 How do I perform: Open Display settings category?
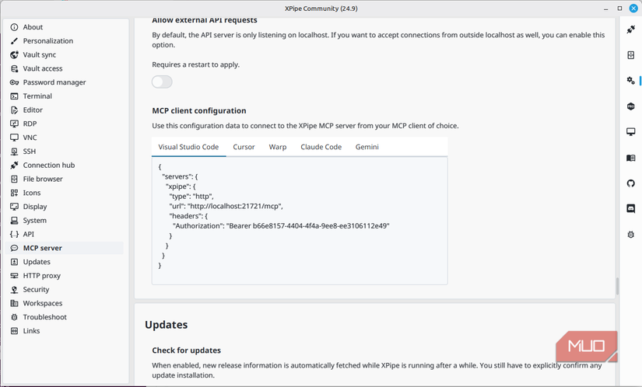[x=65, y=207]
